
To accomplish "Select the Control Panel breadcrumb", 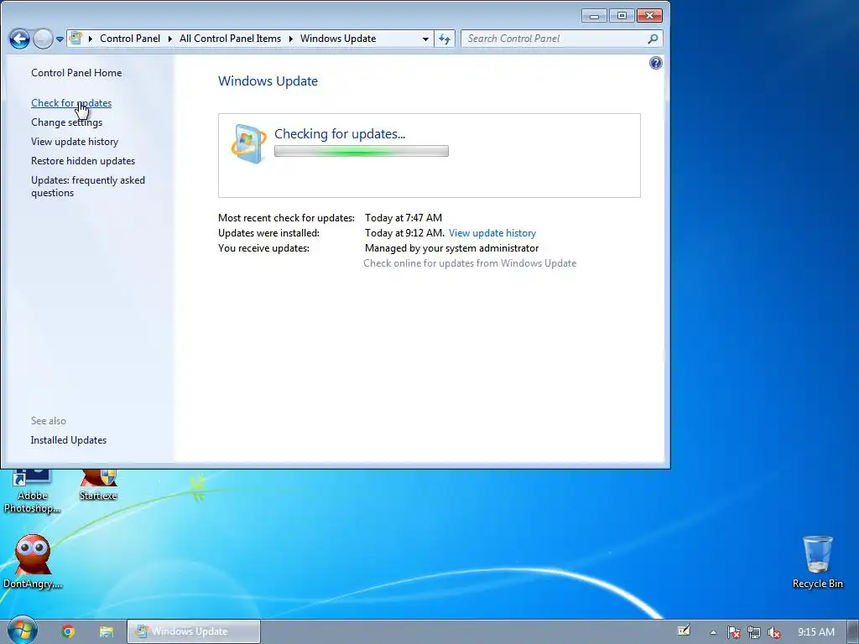I will tap(130, 39).
